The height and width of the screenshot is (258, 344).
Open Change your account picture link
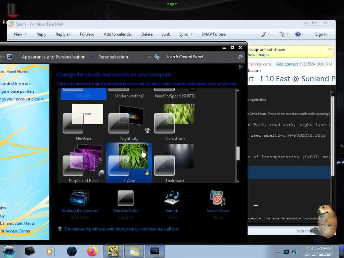coord(22,99)
